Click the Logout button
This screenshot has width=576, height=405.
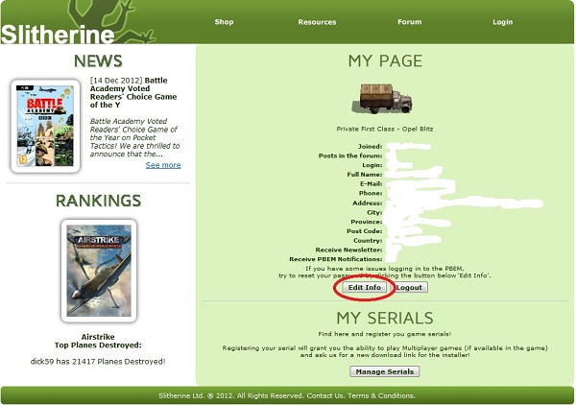[409, 287]
